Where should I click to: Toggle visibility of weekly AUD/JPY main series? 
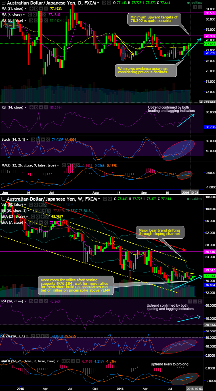pos(105,199)
